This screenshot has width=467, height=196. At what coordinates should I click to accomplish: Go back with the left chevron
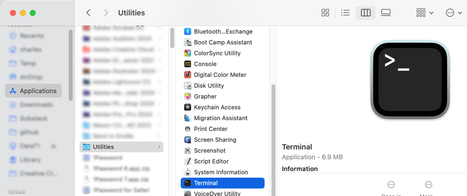88,13
